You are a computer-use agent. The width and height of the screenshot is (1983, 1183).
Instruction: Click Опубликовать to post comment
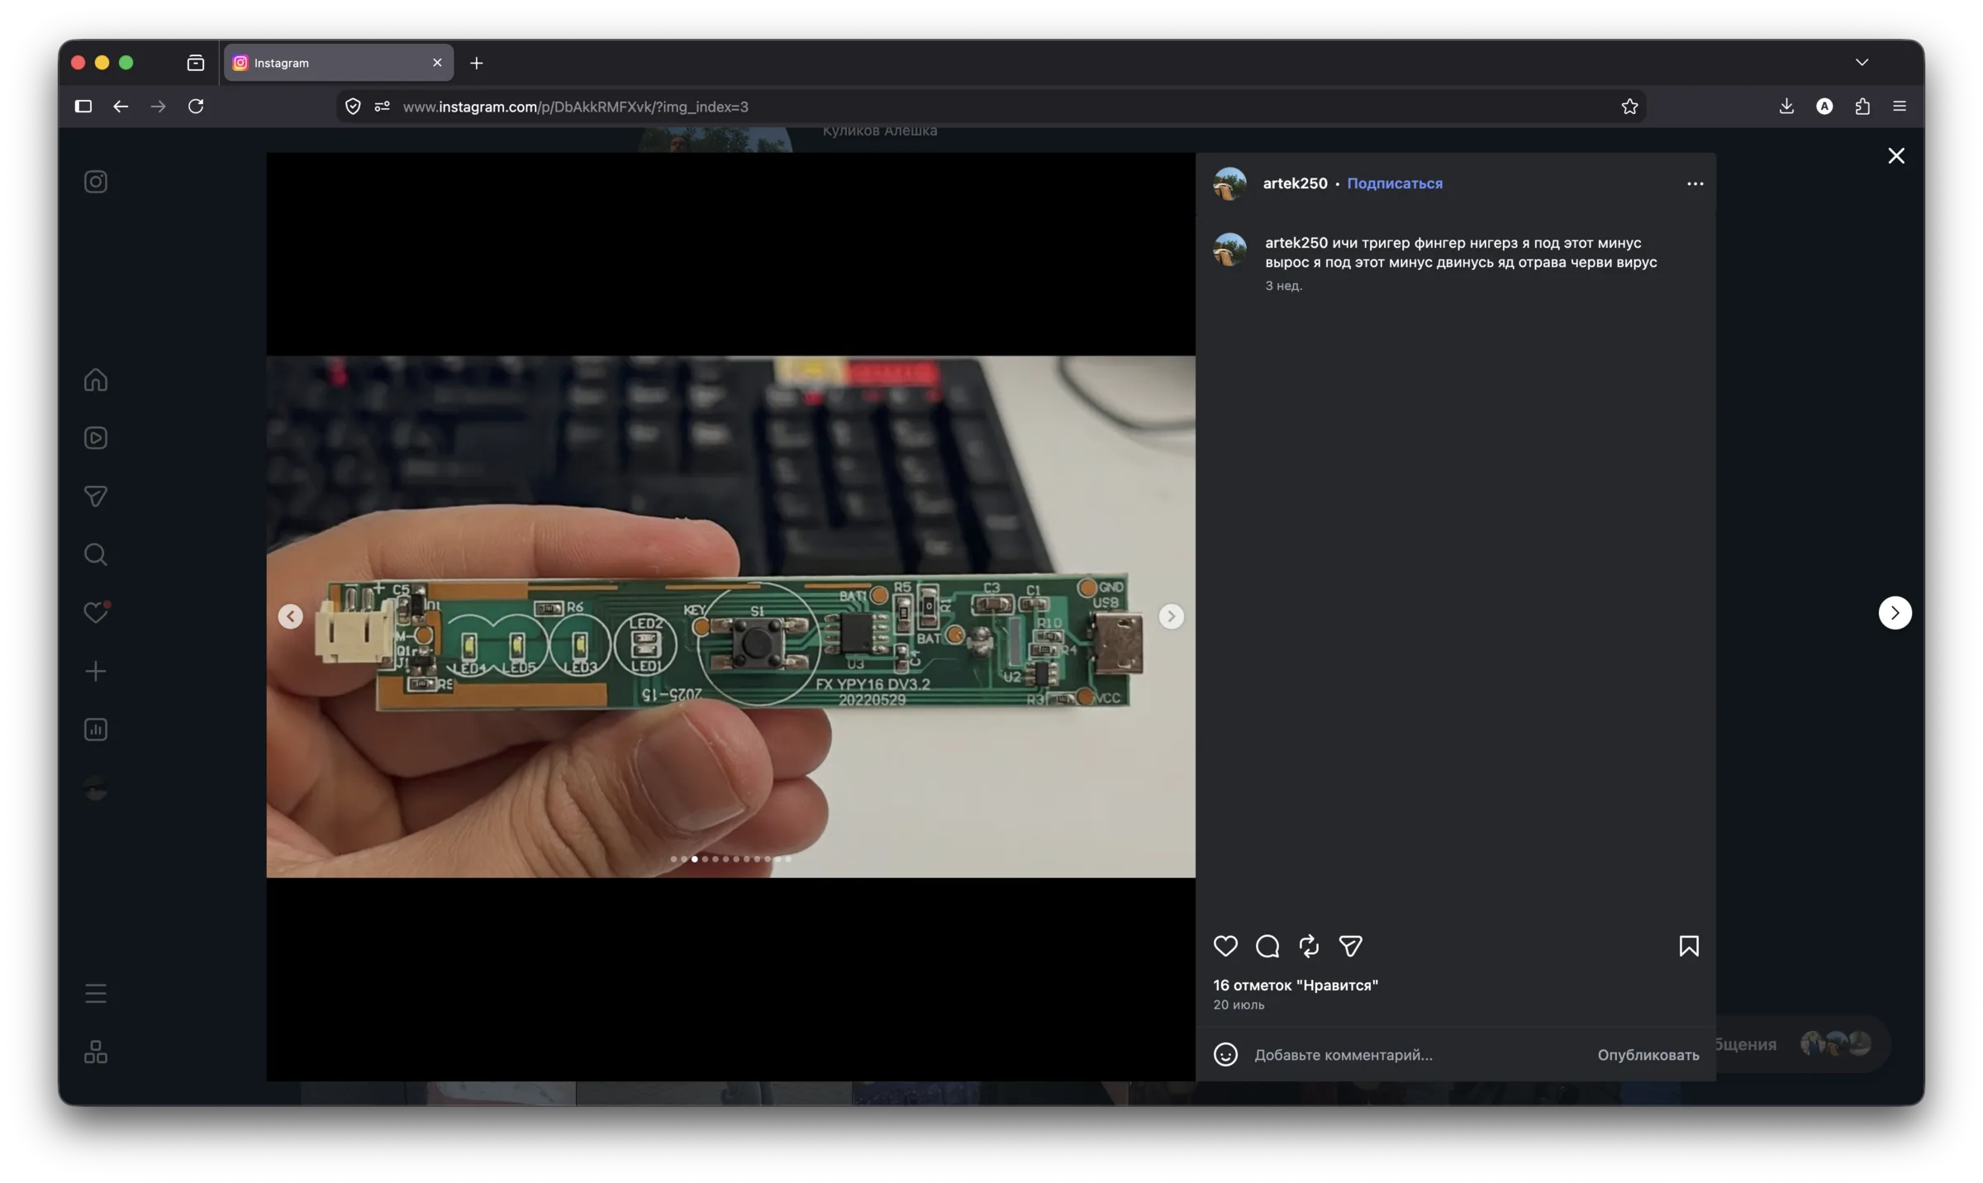[1648, 1055]
